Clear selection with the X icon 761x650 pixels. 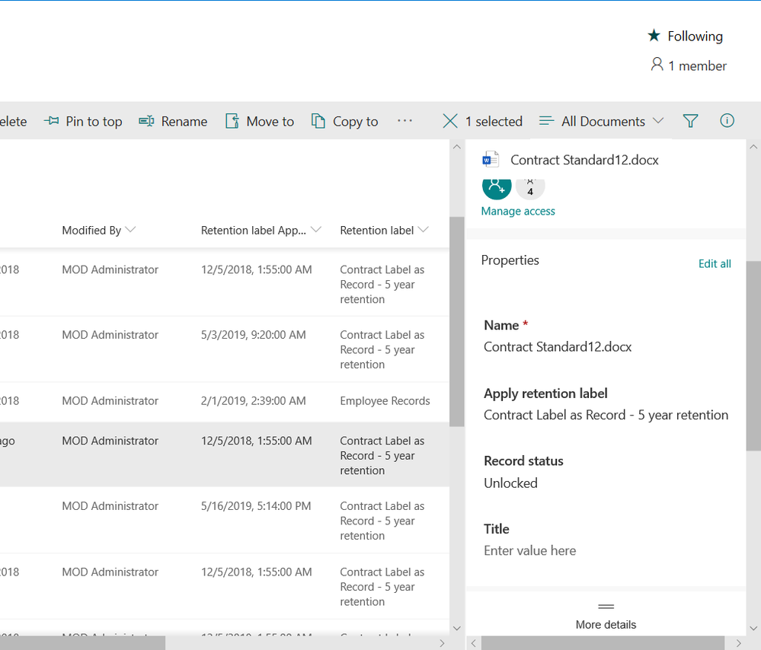pyautogui.click(x=450, y=121)
